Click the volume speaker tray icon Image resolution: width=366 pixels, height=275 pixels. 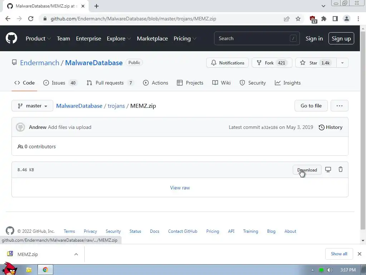coord(330,270)
